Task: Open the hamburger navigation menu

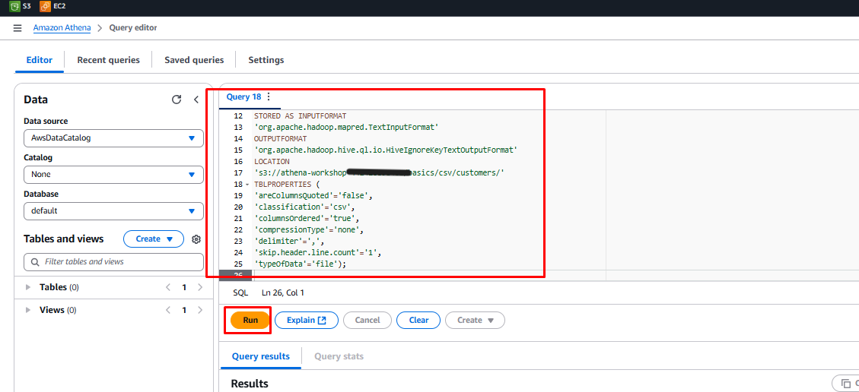Action: (17, 28)
